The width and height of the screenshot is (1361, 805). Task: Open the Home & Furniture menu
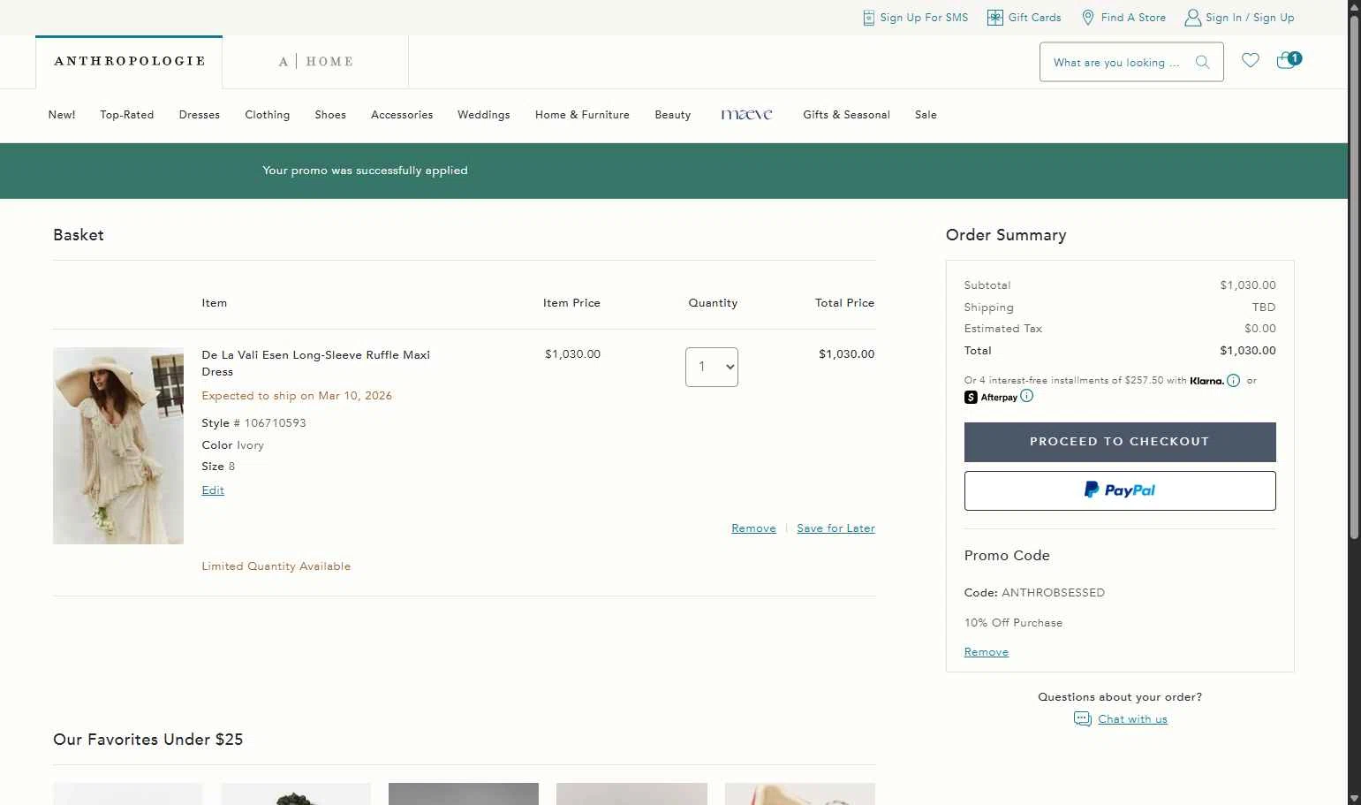[x=582, y=115]
